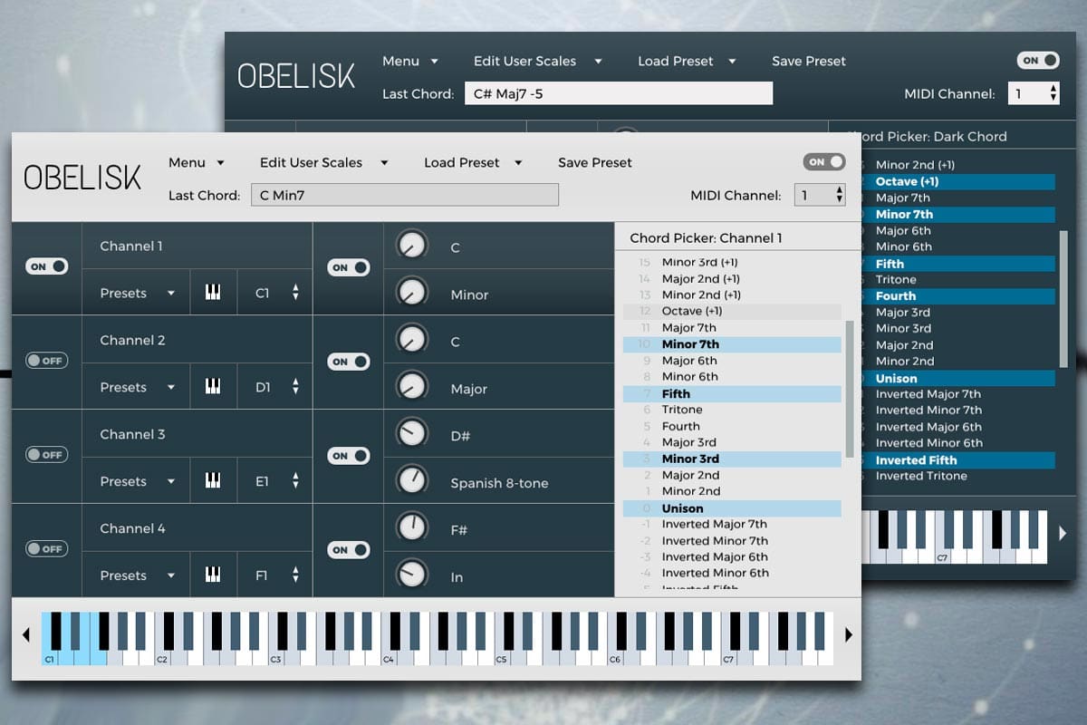Click Save Preset in the front window

pyautogui.click(x=595, y=162)
